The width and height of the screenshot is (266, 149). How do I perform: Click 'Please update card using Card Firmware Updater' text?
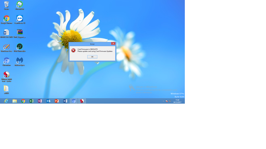(95, 51)
